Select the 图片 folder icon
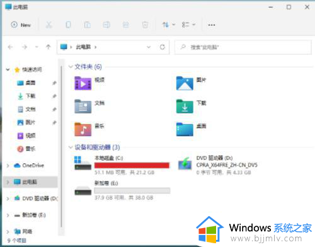The image size is (315, 247). [x=185, y=83]
